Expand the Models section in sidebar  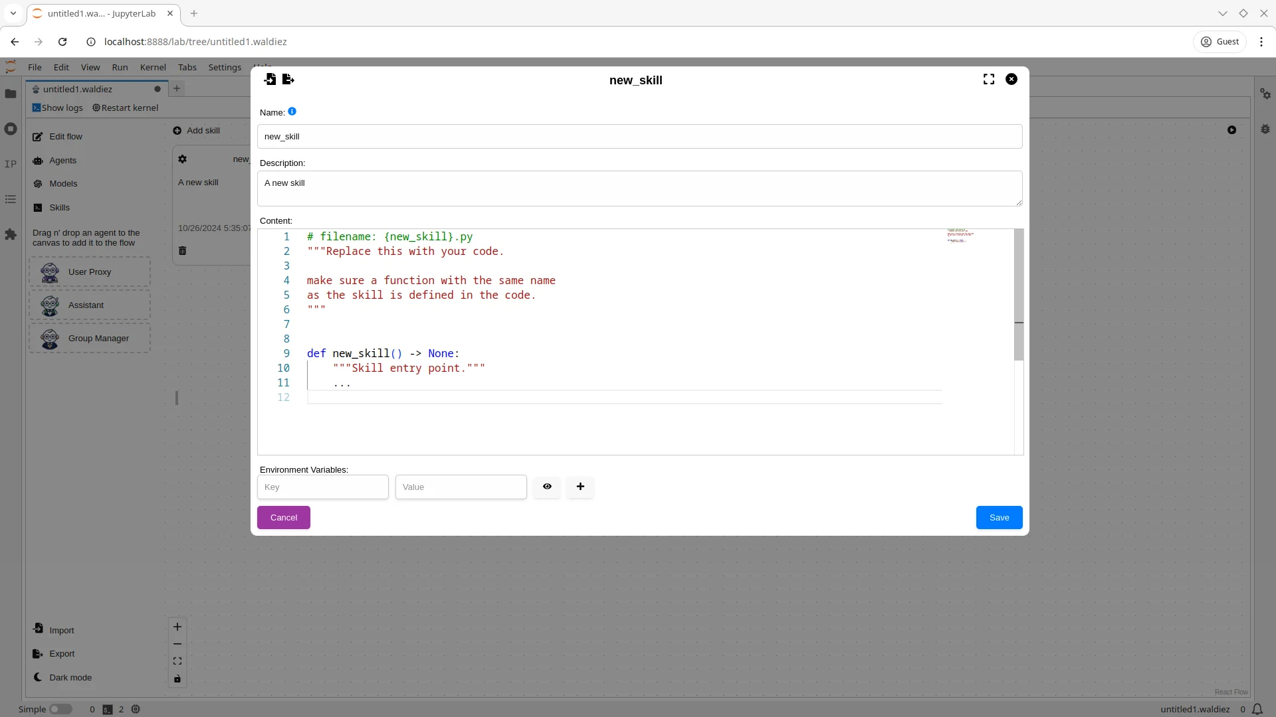pos(63,183)
